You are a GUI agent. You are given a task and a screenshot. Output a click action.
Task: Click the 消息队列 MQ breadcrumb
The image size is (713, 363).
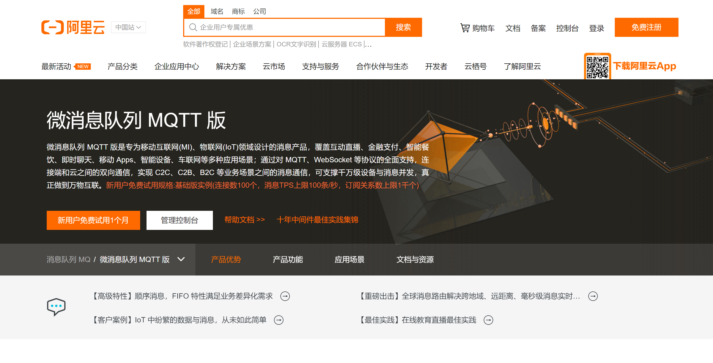(68, 259)
